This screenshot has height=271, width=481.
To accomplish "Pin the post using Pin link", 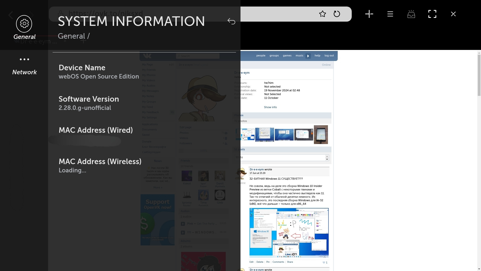I will [x=268, y=262].
